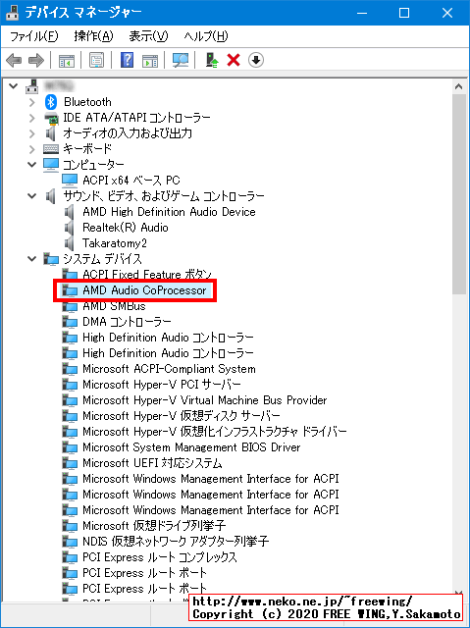Open the 操作(A) menu

pos(93,36)
